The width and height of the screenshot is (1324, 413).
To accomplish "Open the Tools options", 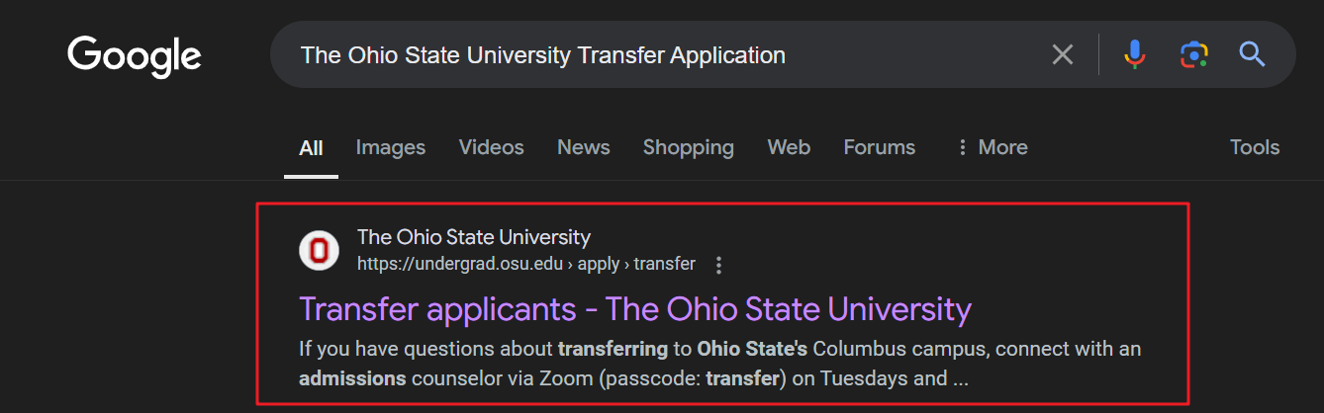I will coord(1255,147).
